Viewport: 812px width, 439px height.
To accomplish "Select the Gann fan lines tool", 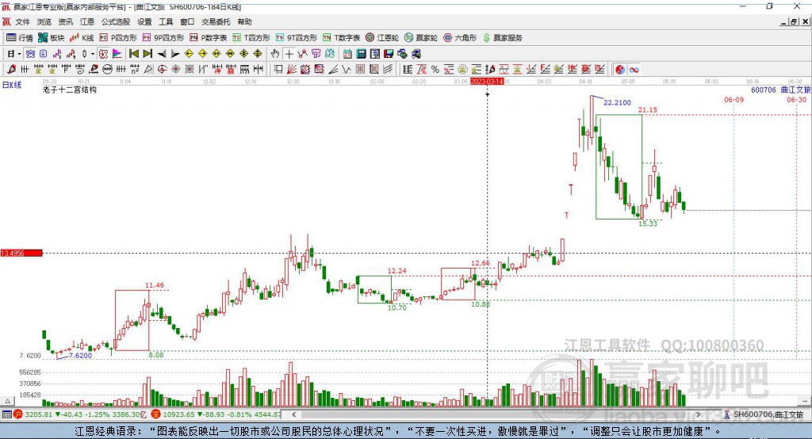I will [x=292, y=70].
